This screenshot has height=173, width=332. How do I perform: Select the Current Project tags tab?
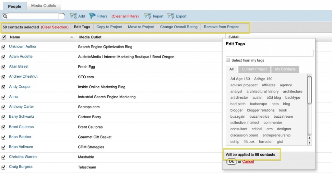(x=254, y=69)
